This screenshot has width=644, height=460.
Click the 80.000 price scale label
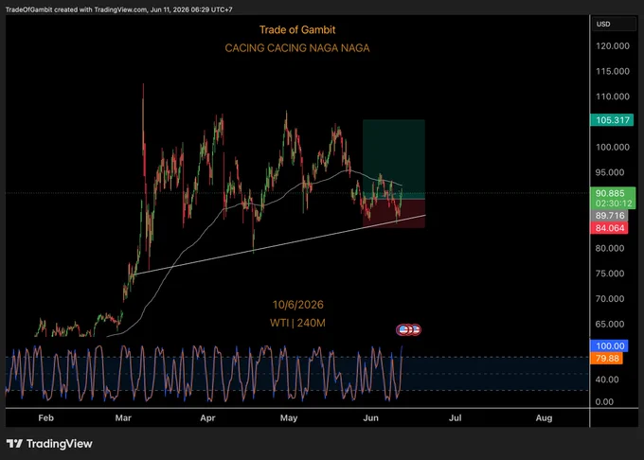(x=610, y=248)
